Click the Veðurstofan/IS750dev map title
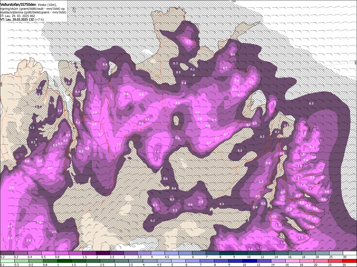357x267 pixels. click(x=18, y=4)
